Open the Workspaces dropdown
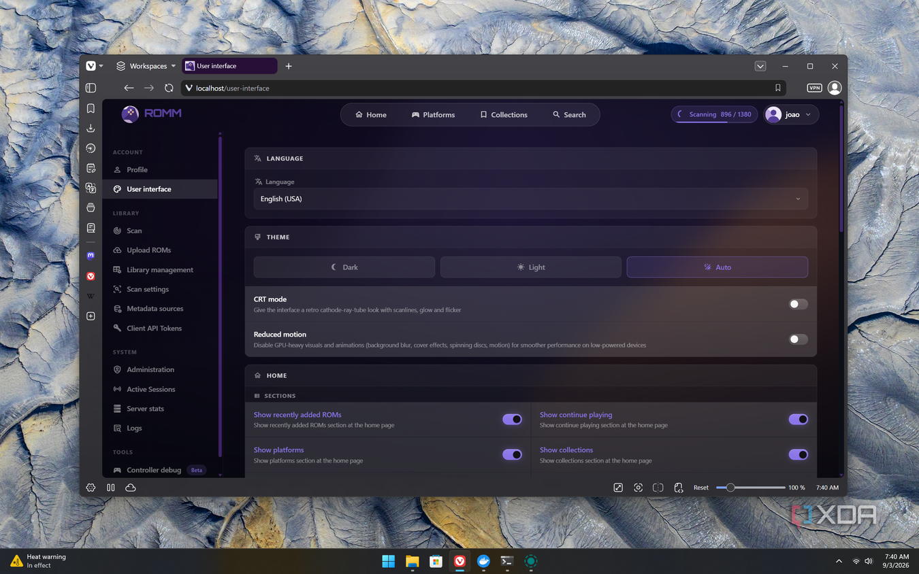The height and width of the screenshot is (574, 919). coord(146,66)
